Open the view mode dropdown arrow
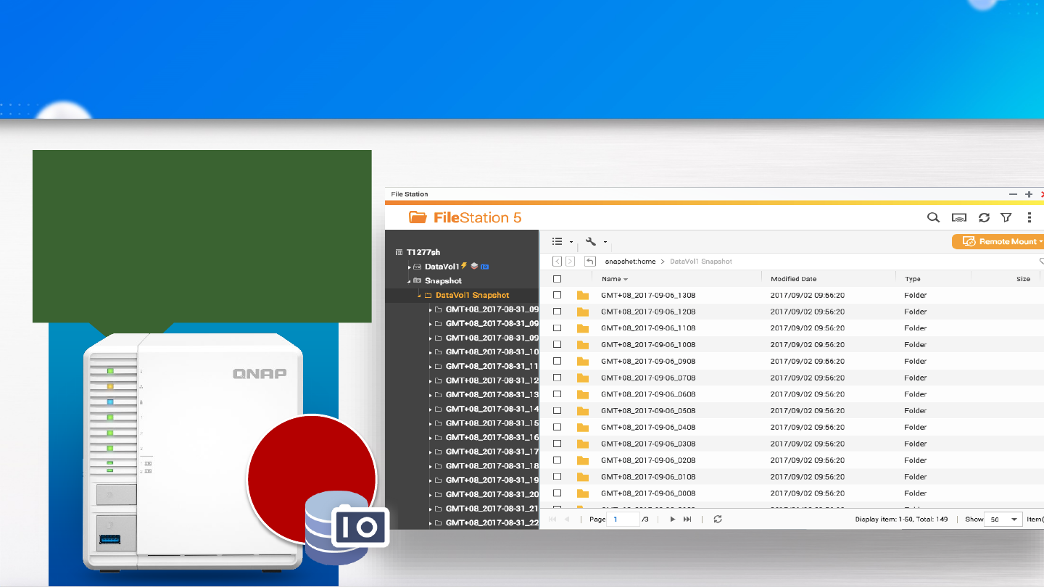The image size is (1044, 587). click(571, 242)
